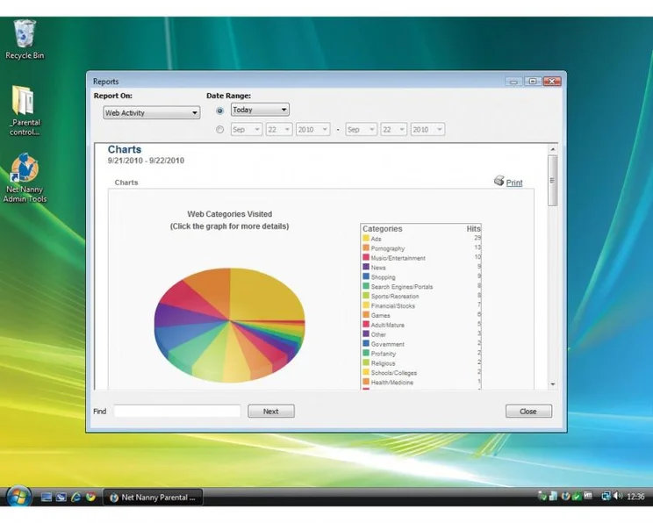Click the Print link

point(514,183)
